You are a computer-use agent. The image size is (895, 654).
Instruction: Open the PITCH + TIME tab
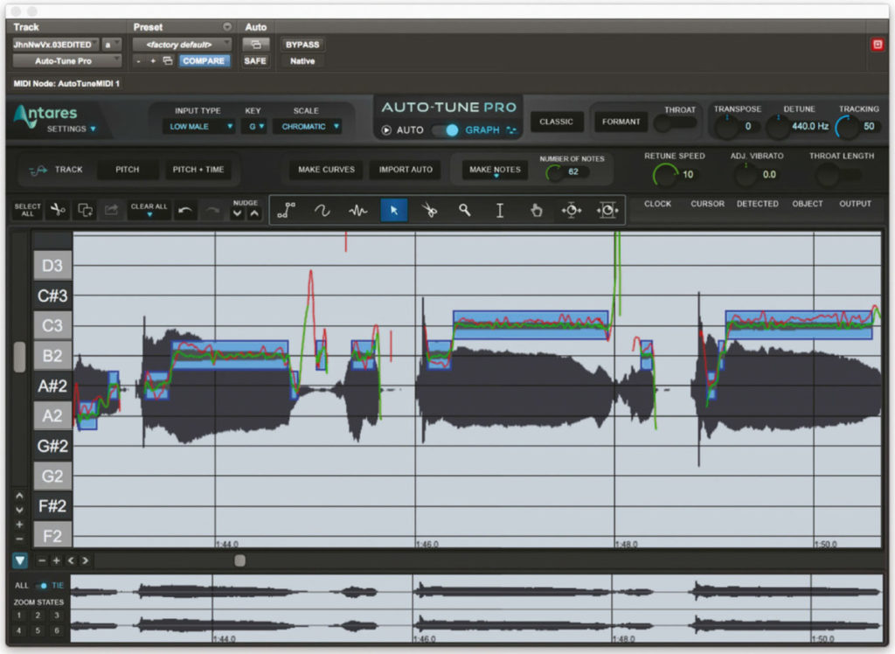pos(198,170)
